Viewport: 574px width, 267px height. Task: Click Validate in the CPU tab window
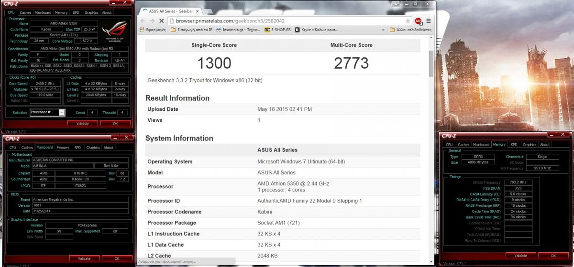point(82,123)
